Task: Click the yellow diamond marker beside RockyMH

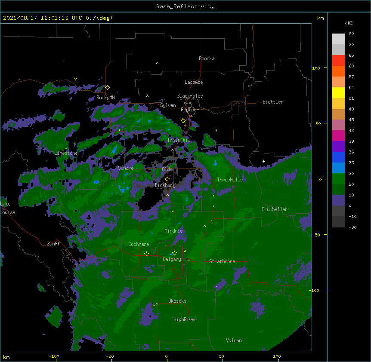Action: click(107, 88)
